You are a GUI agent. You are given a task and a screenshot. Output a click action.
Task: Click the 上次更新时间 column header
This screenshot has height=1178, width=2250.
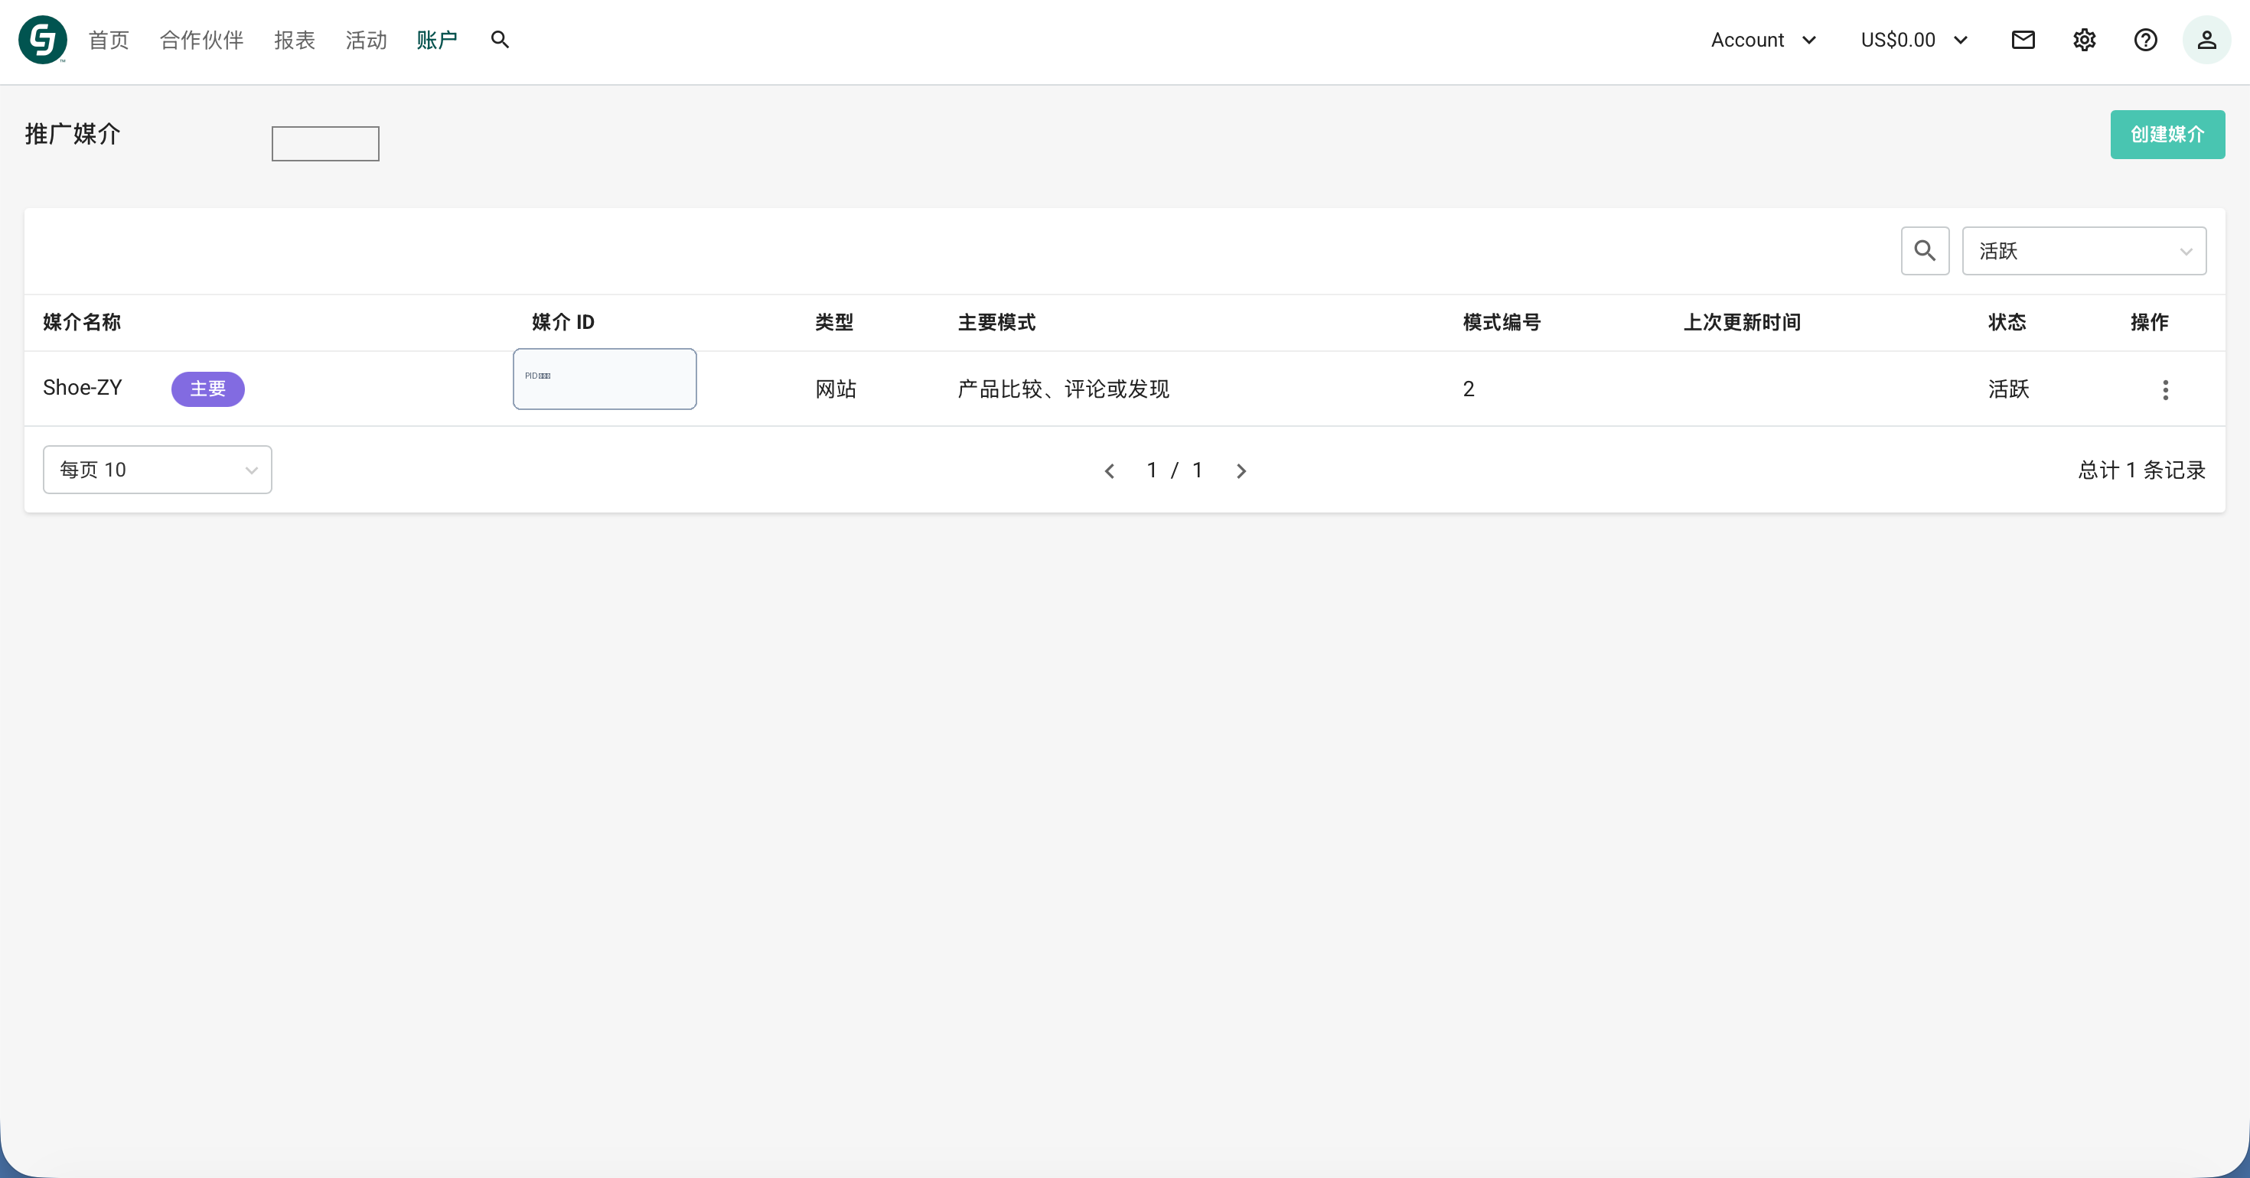click(1743, 322)
